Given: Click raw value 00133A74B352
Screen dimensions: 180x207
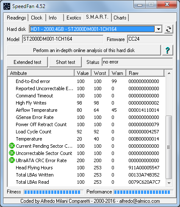Looking at the screenshot, I should tap(144, 175).
